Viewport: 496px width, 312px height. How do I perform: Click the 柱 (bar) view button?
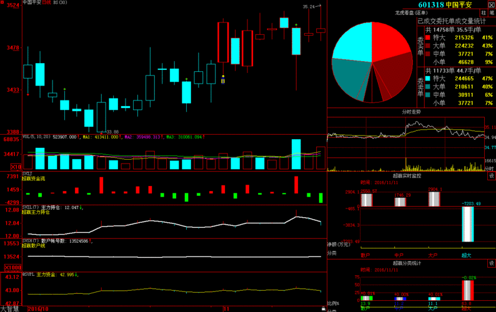point(484,12)
